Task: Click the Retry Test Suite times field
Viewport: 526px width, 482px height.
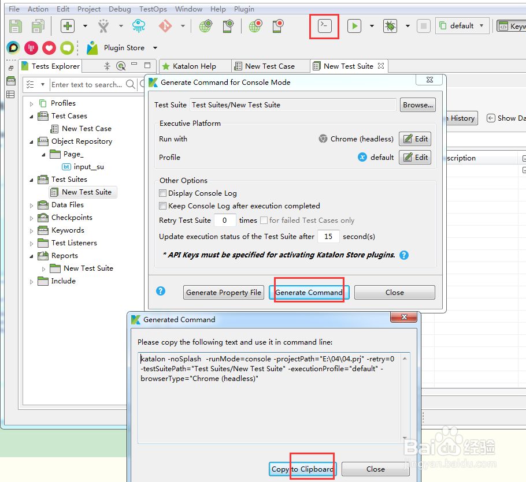Action: point(224,221)
